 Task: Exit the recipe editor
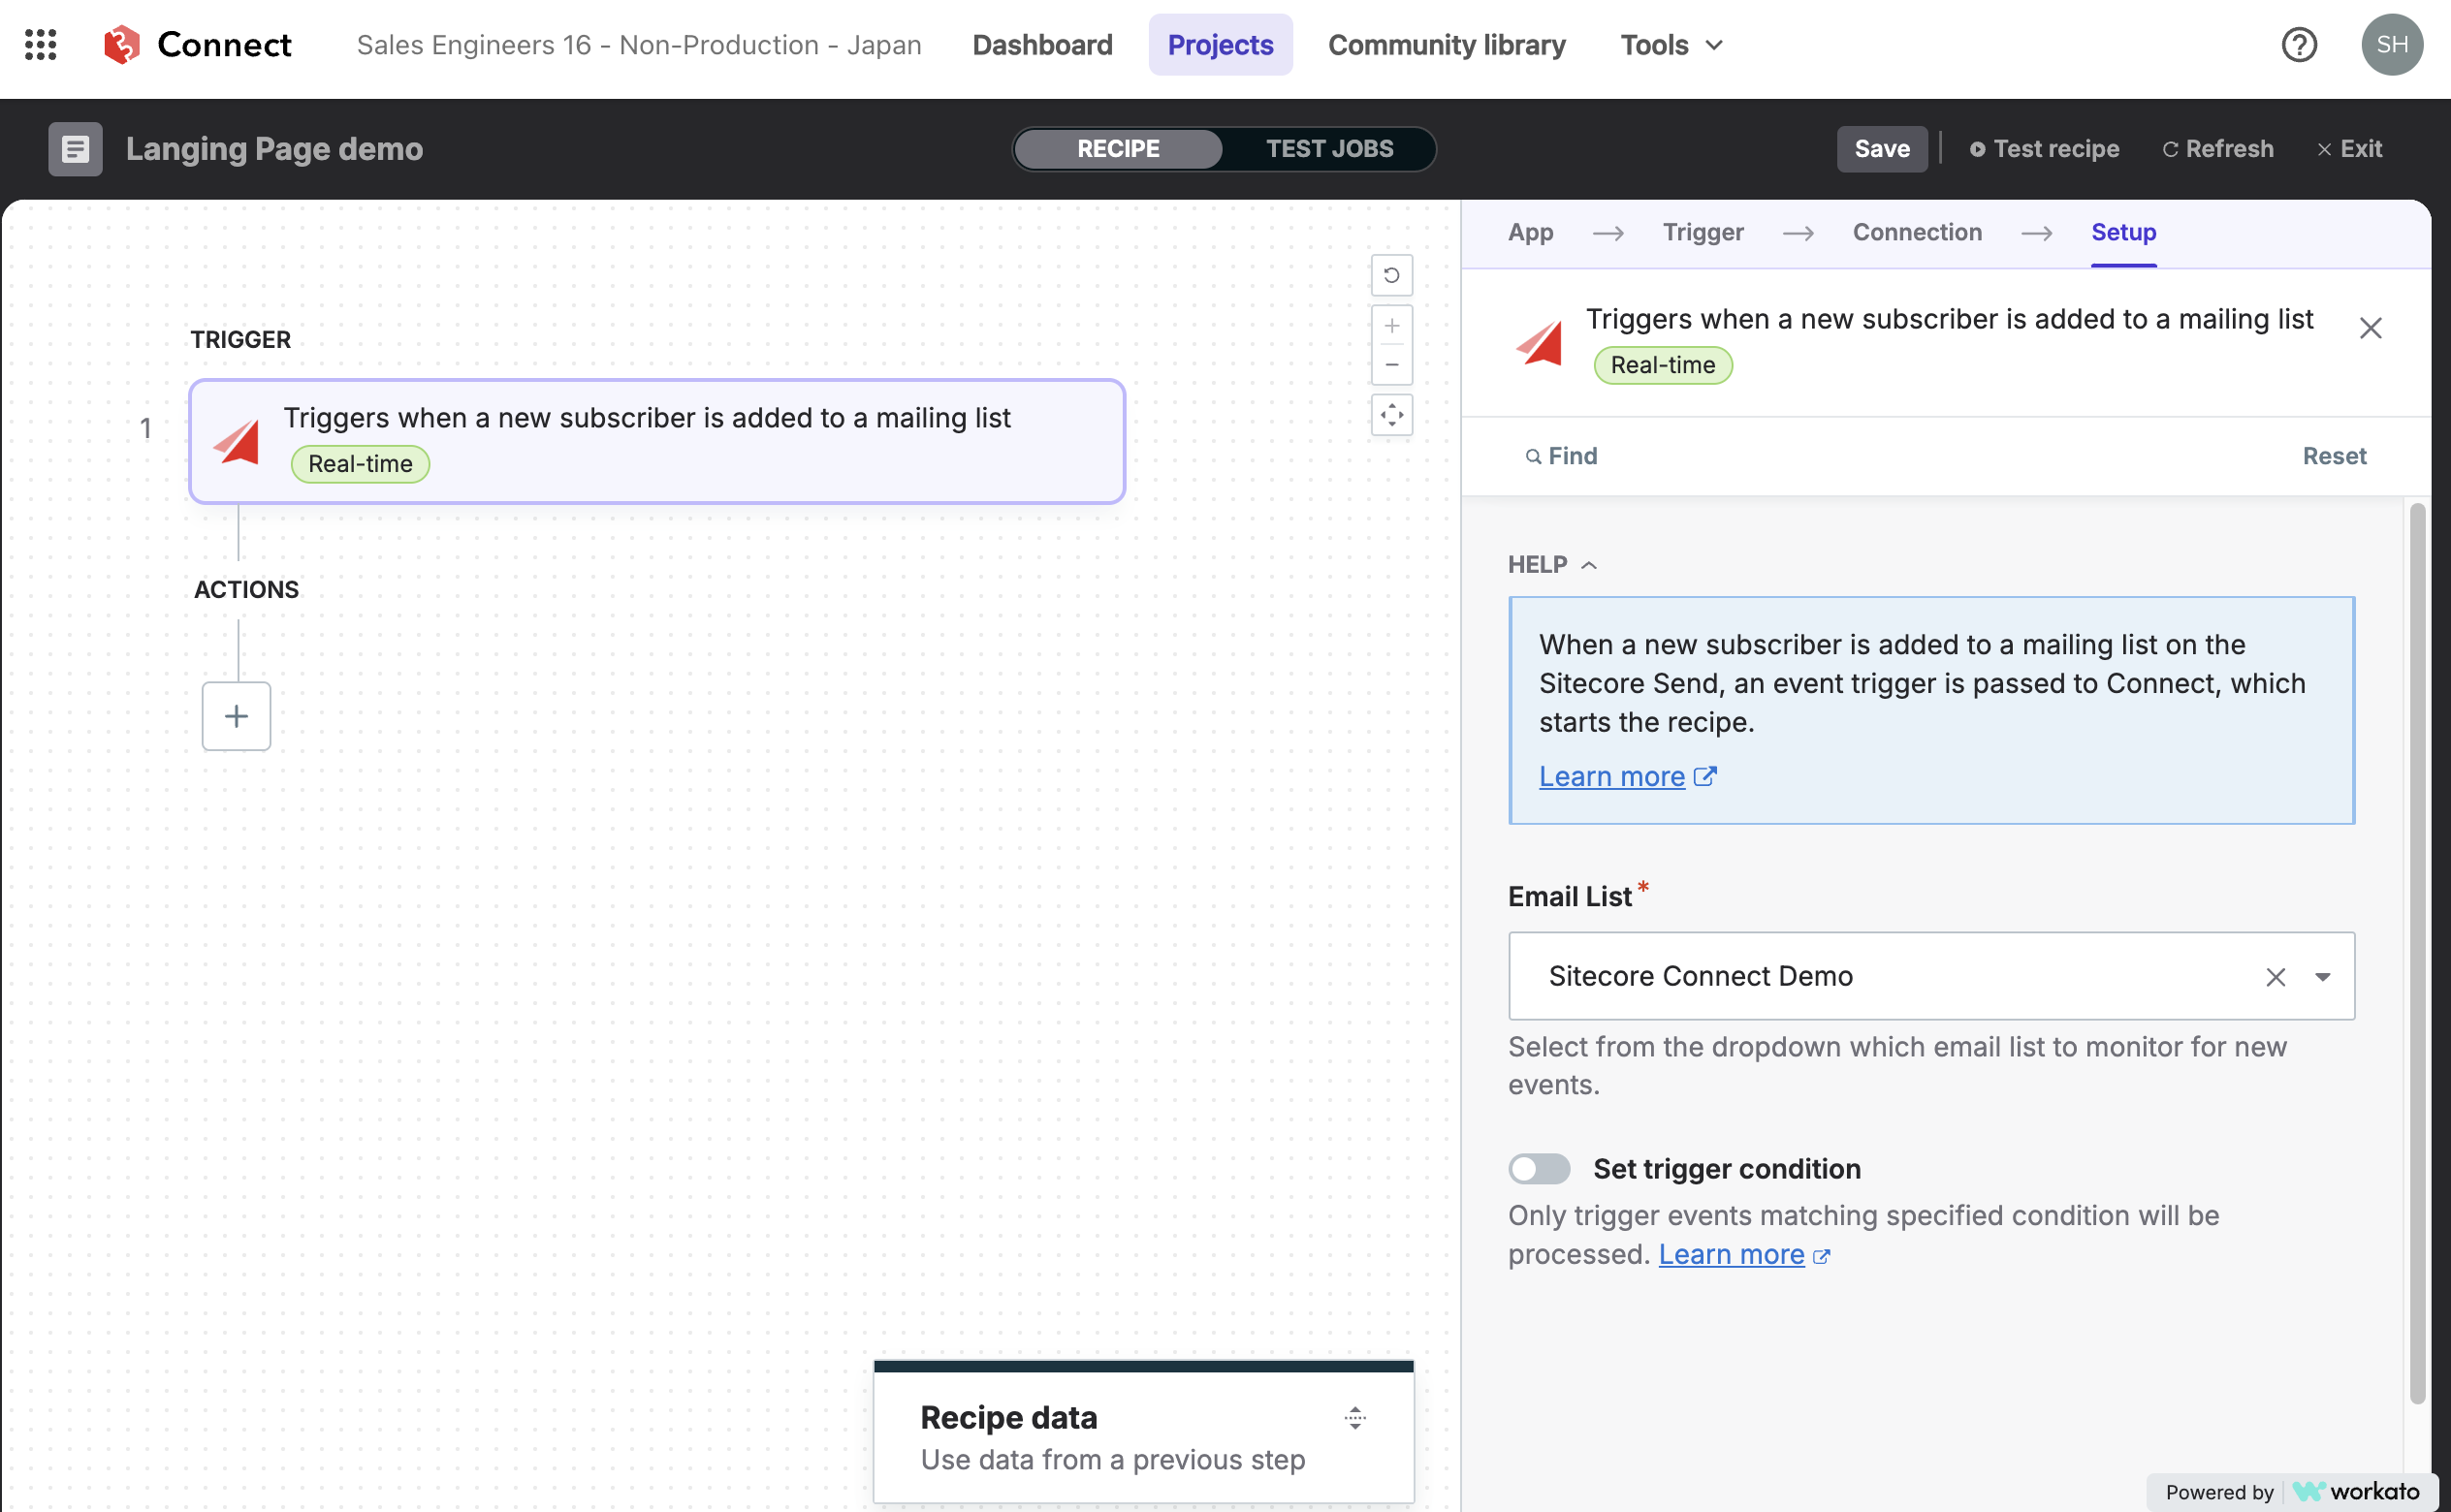(x=2349, y=149)
